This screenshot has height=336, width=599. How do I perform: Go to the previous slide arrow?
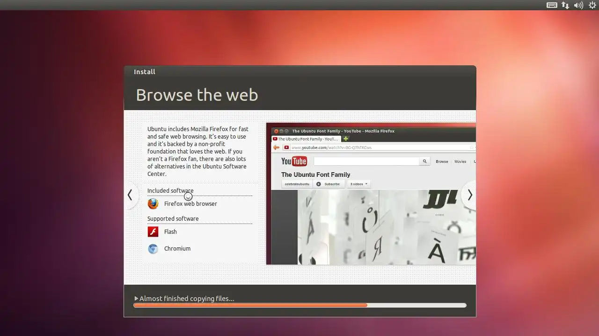point(130,195)
